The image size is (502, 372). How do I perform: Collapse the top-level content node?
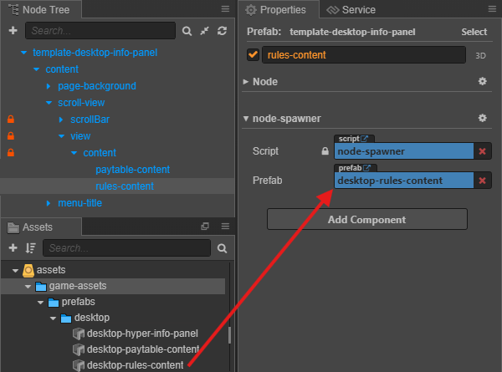[37, 69]
